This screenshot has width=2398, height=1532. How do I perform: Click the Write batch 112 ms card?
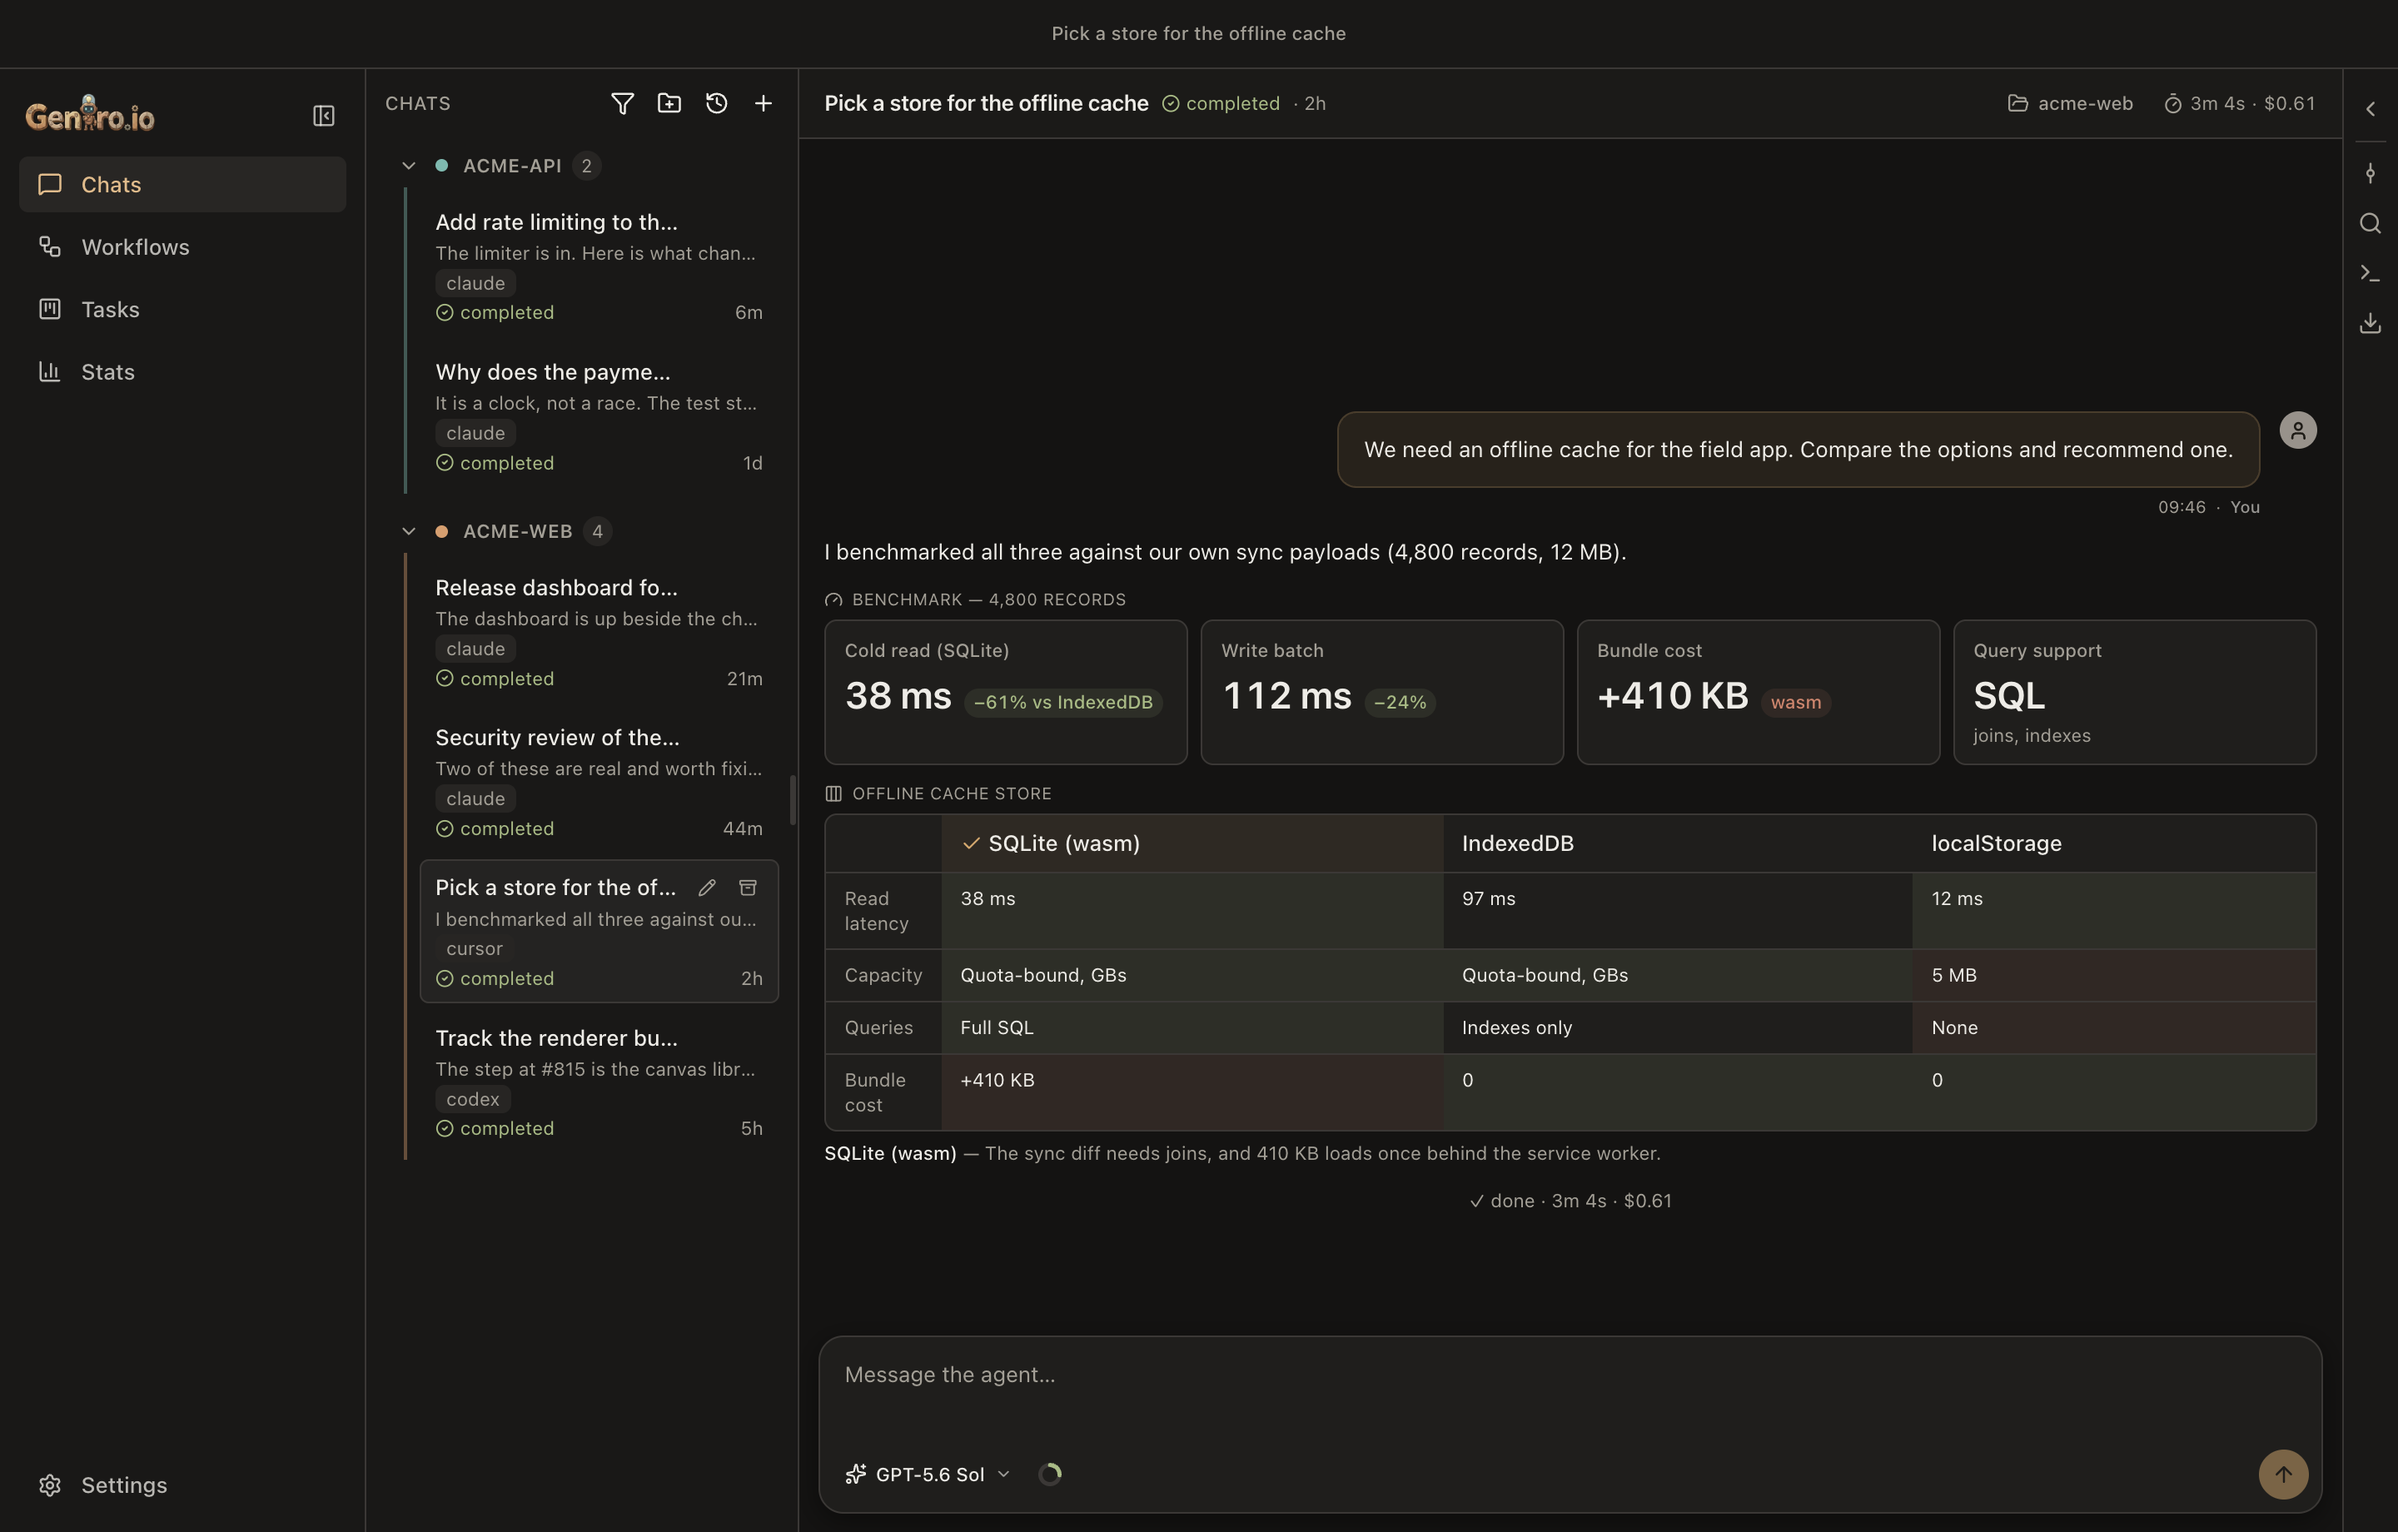pos(1382,692)
